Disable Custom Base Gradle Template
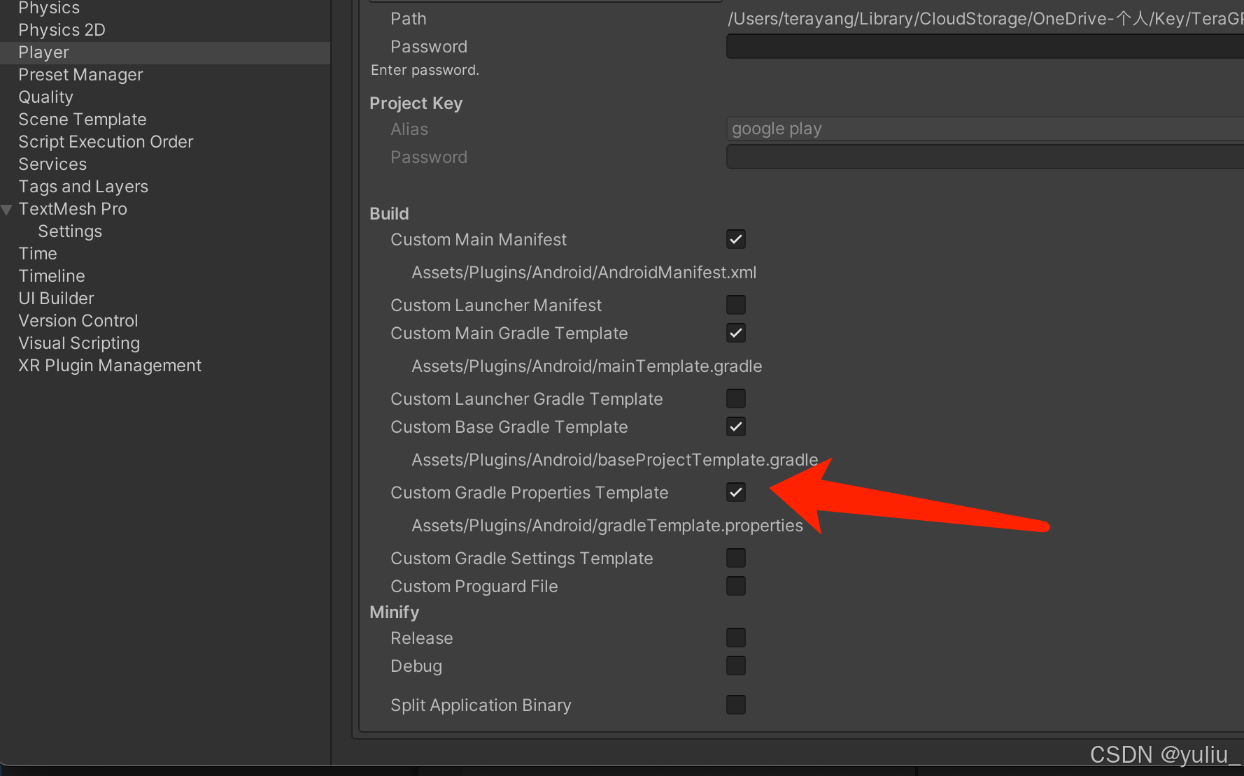The image size is (1244, 776). [735, 426]
